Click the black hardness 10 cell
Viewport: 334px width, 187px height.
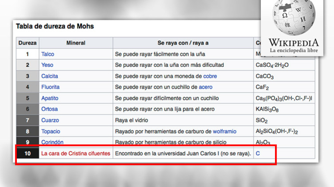point(27,153)
